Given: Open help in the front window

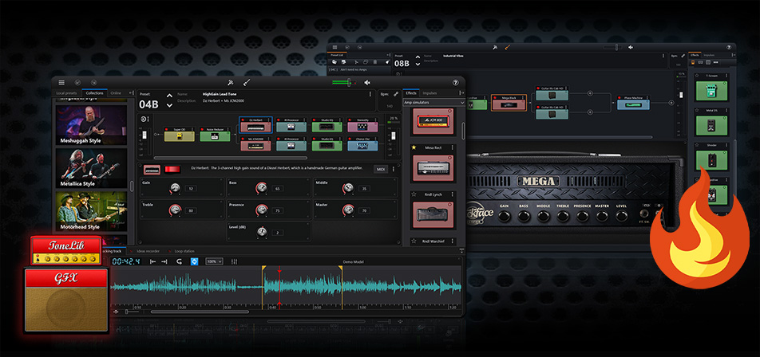Looking at the screenshot, I should tap(456, 83).
